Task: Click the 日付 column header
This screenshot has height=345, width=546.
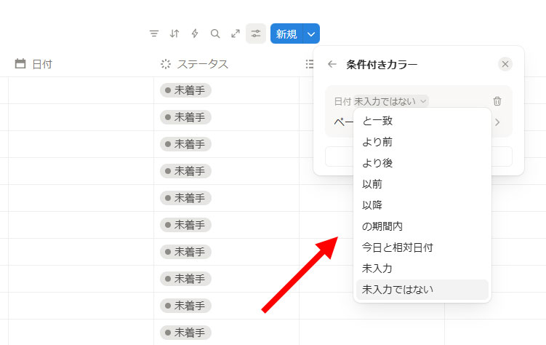Action: pos(41,64)
